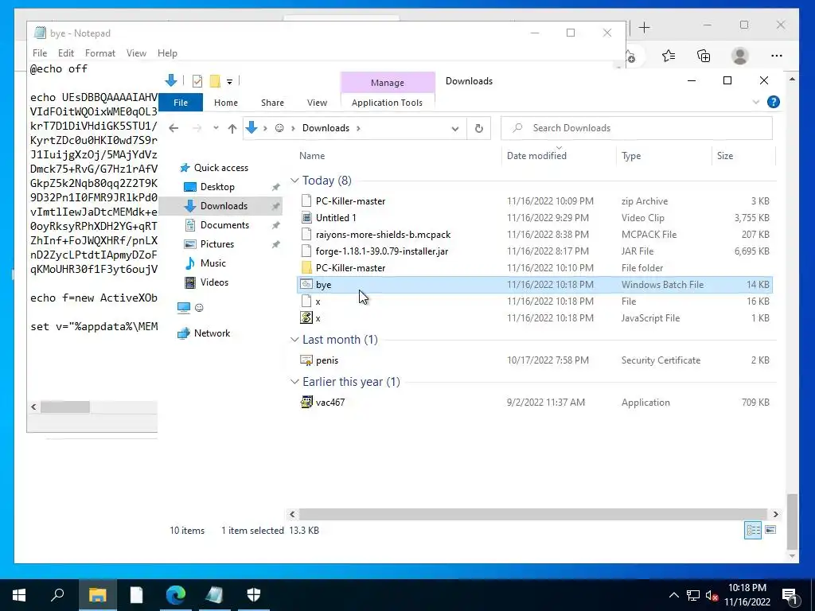815x611 pixels.
Task: Open browser Settings and more menu
Action: point(776,56)
